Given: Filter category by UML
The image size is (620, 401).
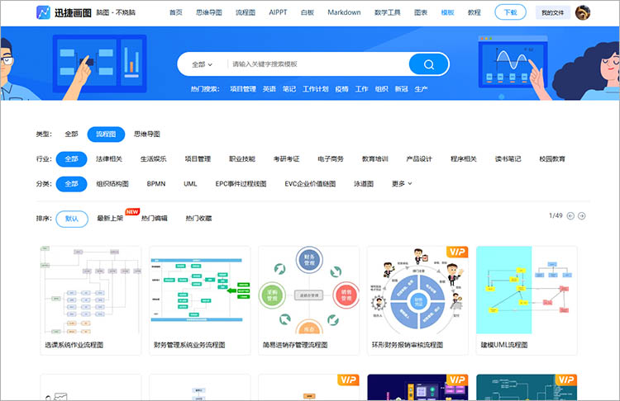Looking at the screenshot, I should (190, 184).
